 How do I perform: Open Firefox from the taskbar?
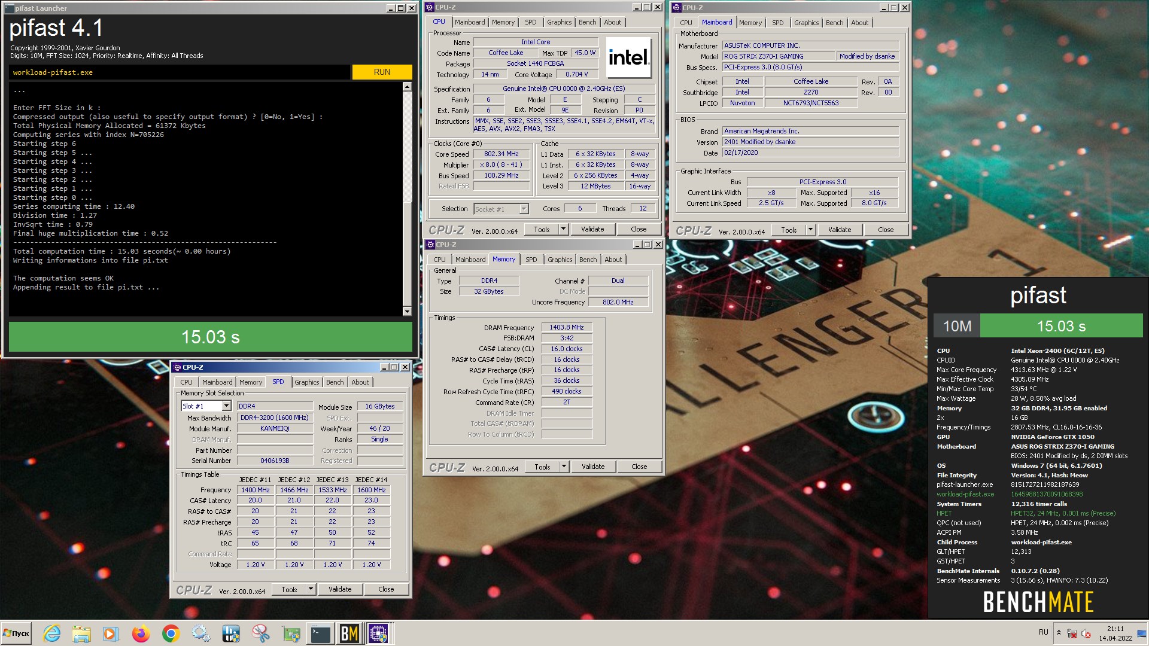(x=141, y=633)
